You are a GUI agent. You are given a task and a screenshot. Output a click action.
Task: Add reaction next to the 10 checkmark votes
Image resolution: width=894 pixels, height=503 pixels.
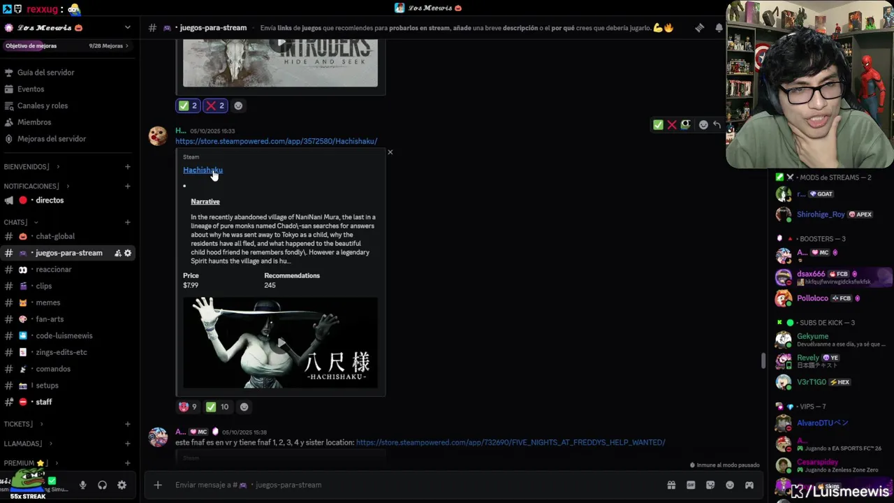point(244,407)
